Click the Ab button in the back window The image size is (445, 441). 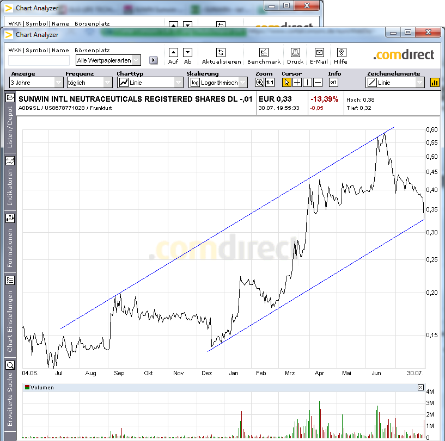[x=187, y=24]
